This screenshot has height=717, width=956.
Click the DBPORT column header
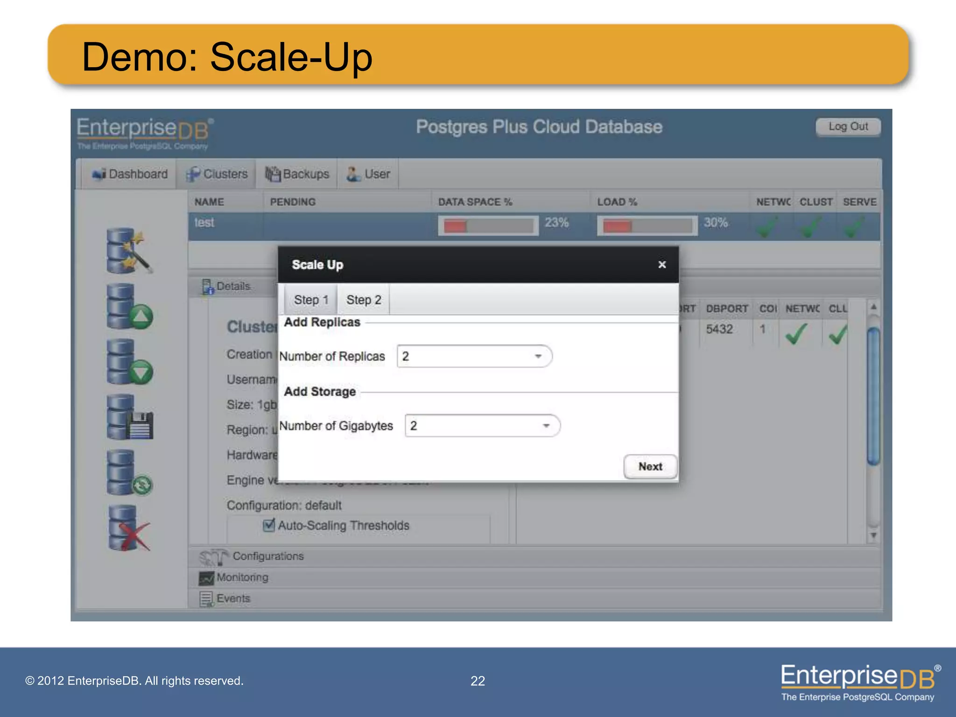(727, 309)
